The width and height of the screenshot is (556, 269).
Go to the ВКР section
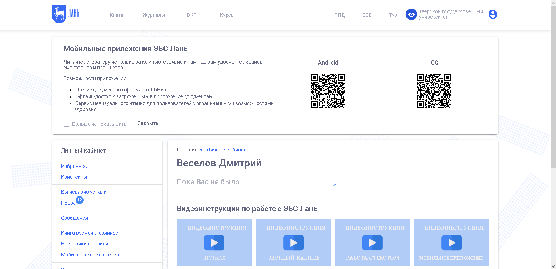pos(192,15)
